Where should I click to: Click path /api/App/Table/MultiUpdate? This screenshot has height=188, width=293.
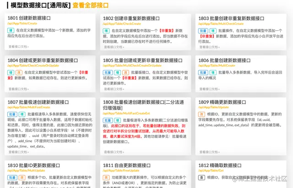(26, 171)
